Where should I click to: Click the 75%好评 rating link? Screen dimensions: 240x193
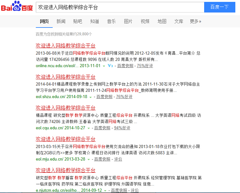point(145,66)
